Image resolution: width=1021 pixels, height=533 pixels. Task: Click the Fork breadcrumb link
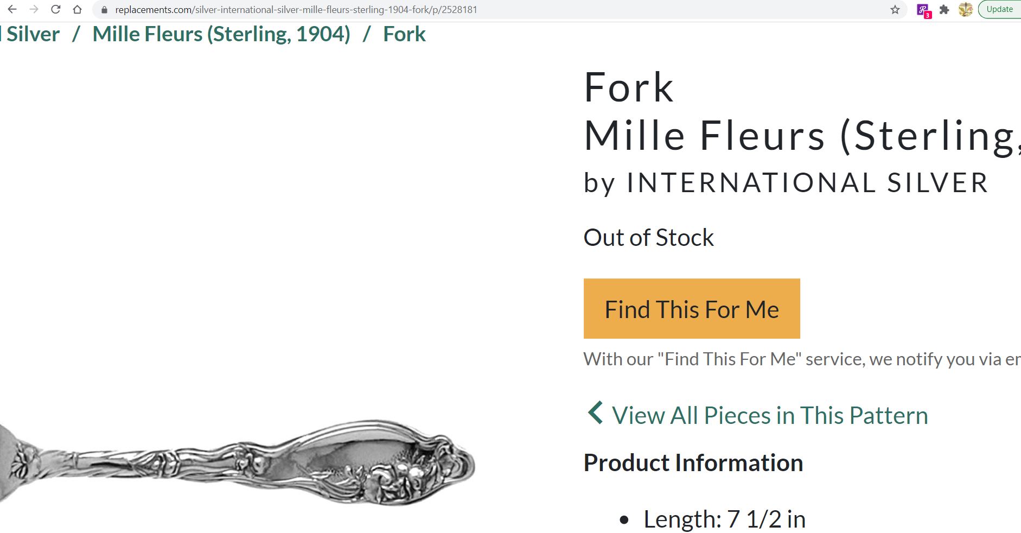click(x=404, y=34)
